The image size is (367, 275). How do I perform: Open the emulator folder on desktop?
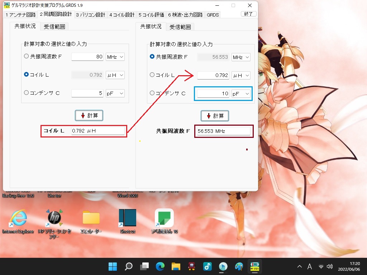91,221
